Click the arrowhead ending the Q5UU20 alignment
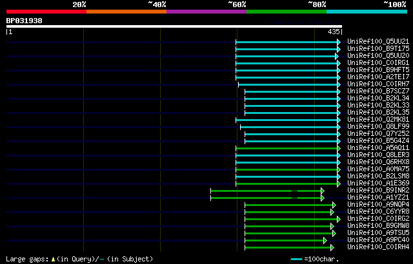 tap(337, 56)
